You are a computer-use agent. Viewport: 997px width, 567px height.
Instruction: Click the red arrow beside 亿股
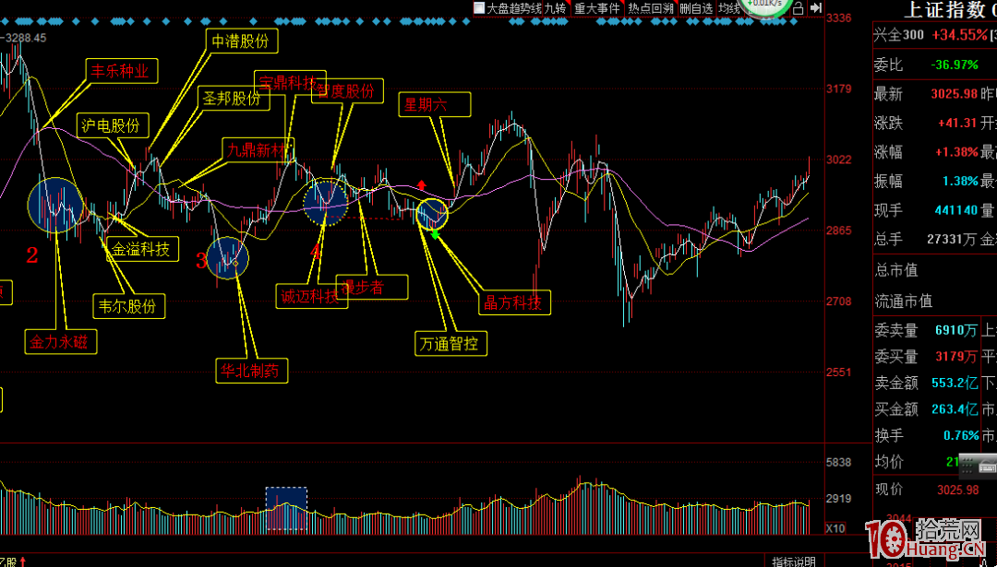[23, 561]
